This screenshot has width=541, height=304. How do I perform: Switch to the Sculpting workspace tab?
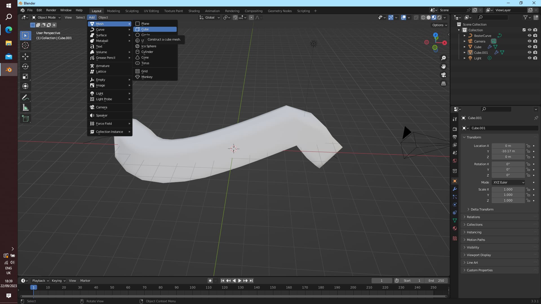click(x=132, y=11)
